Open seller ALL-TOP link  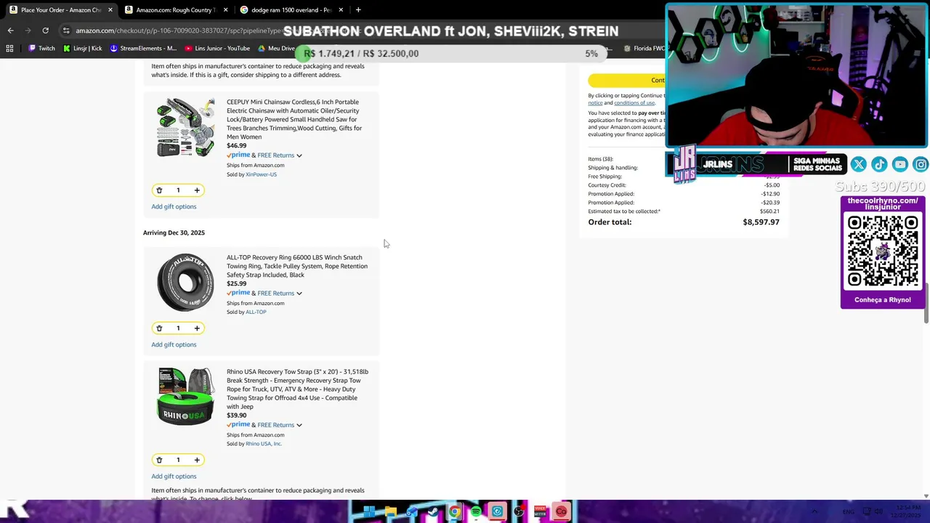pos(256,312)
